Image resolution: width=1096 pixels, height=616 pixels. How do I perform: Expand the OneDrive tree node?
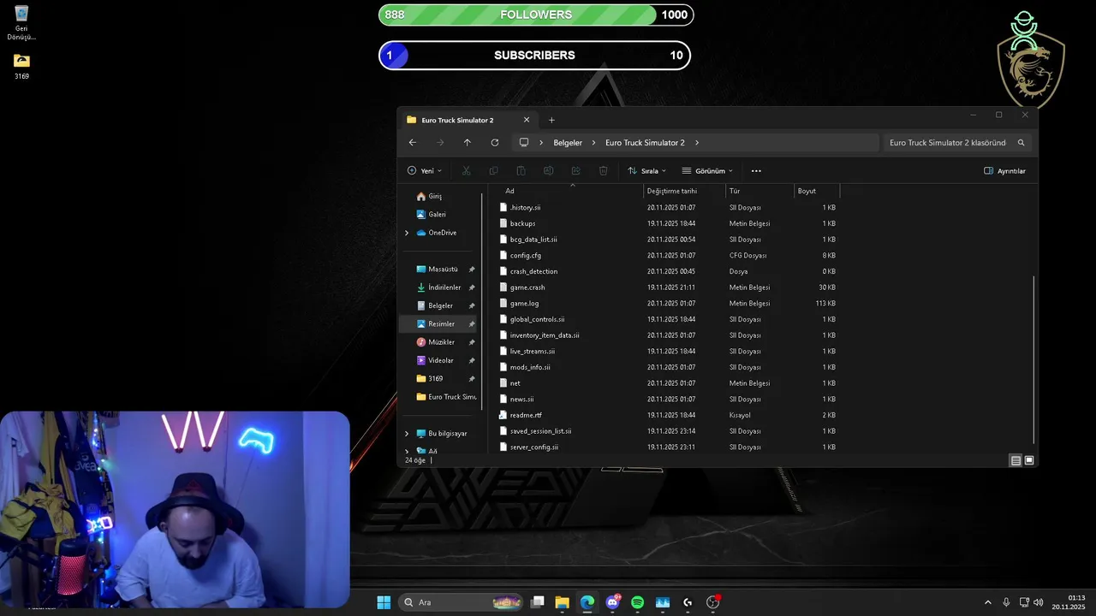tap(407, 233)
